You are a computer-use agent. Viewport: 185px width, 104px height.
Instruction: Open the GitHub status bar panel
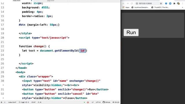pos(106,102)
